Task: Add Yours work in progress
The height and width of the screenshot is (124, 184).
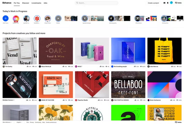Action: pyautogui.click(x=6, y=18)
